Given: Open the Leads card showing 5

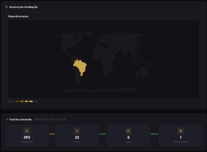Looking at the screenshot, I should [128, 136].
